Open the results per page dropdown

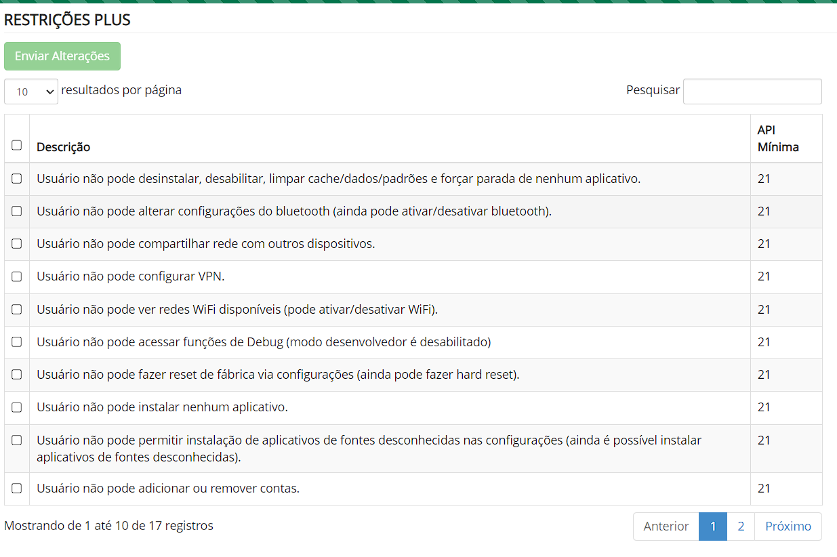[31, 91]
